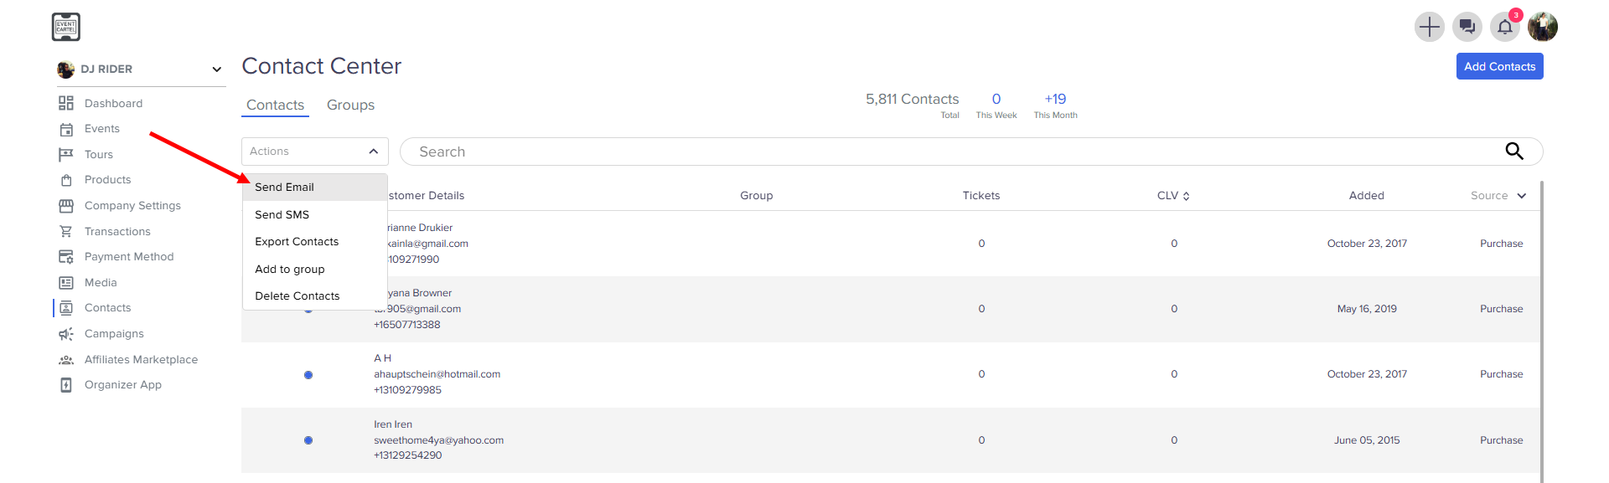Click the 5,811 Contacts total
The height and width of the screenshot is (483, 1609).
[912, 99]
